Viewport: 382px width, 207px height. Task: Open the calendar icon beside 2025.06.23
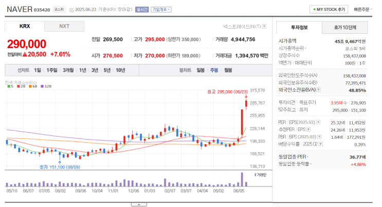[71, 10]
